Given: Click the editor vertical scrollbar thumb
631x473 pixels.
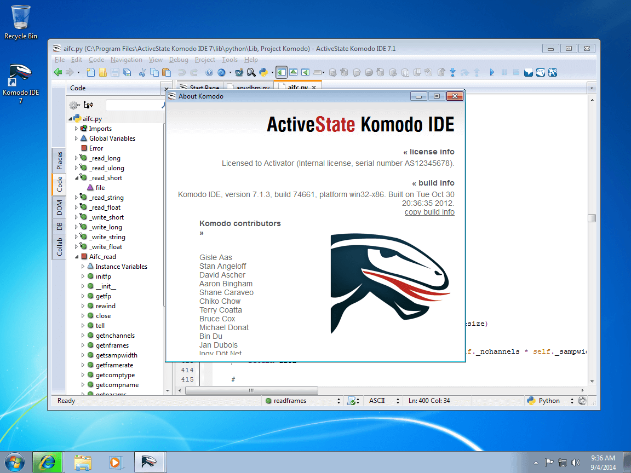Looking at the screenshot, I should point(592,218).
